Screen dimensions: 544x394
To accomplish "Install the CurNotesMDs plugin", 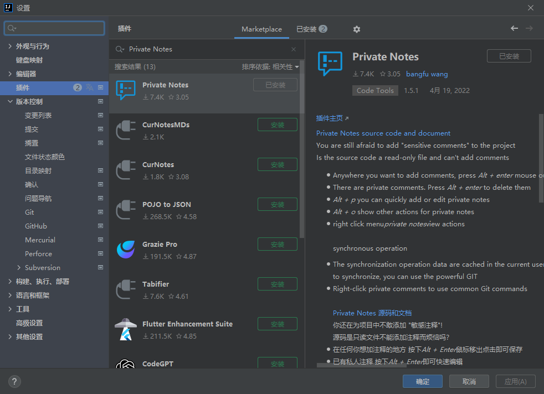I will 277,125.
